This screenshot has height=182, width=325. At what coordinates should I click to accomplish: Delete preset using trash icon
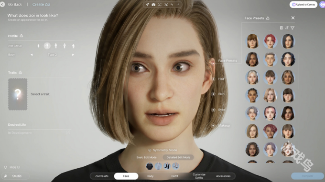point(281,28)
